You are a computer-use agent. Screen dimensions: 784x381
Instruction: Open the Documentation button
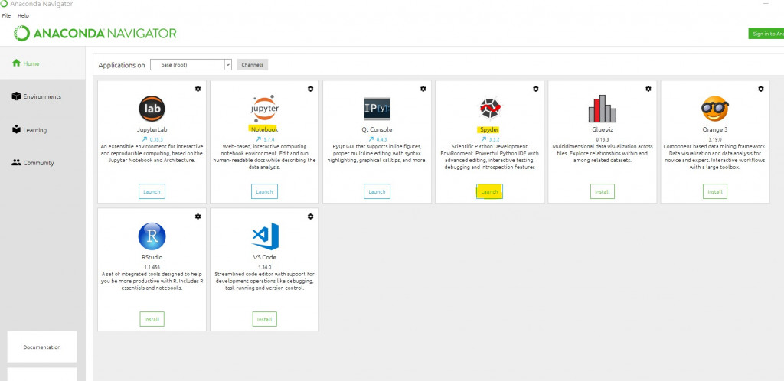(42, 347)
